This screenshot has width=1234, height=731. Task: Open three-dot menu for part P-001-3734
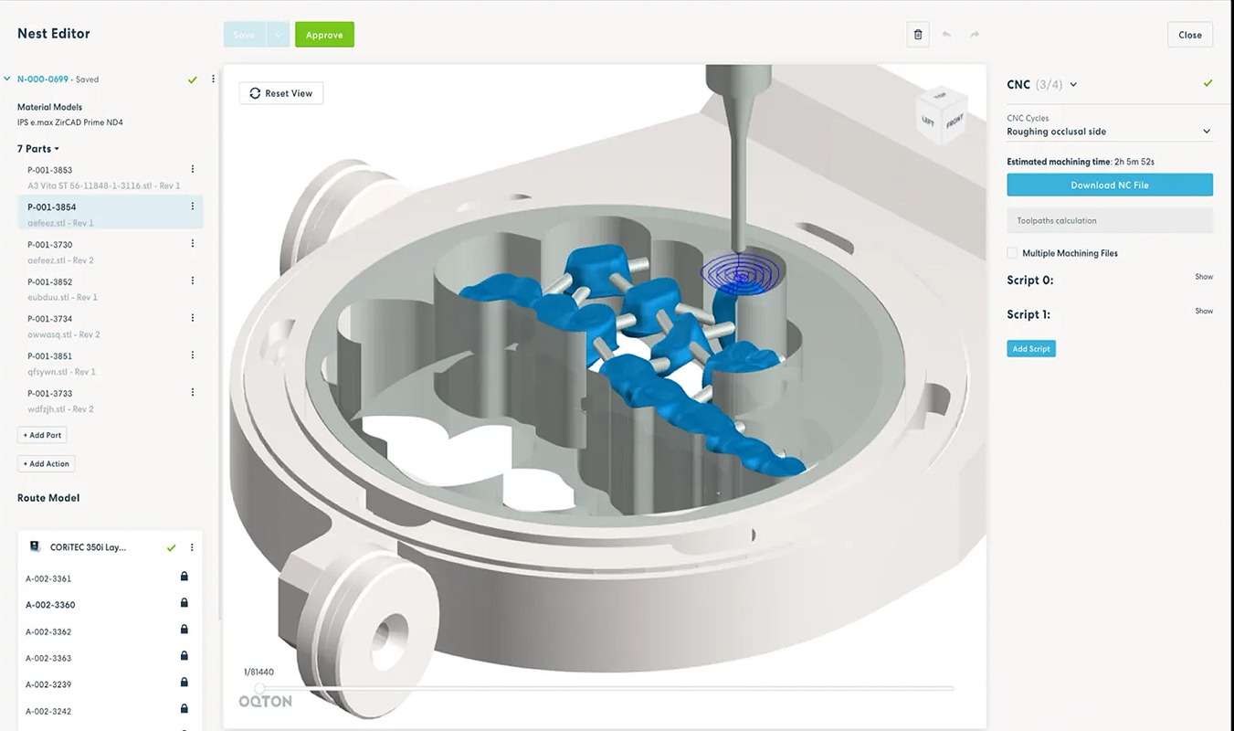[x=192, y=318]
